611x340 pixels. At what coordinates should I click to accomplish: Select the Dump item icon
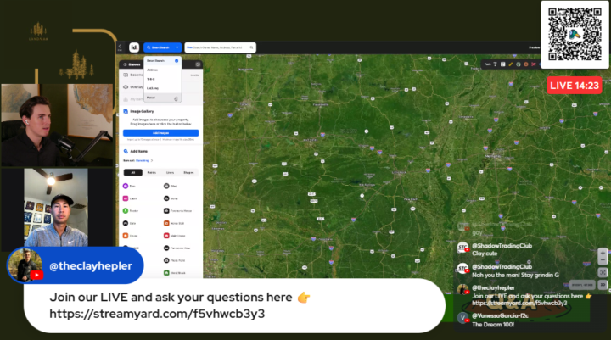(166, 198)
